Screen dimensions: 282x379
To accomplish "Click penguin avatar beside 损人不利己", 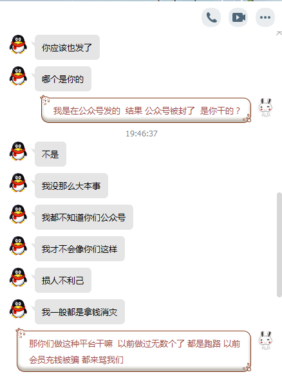I will point(18,277).
